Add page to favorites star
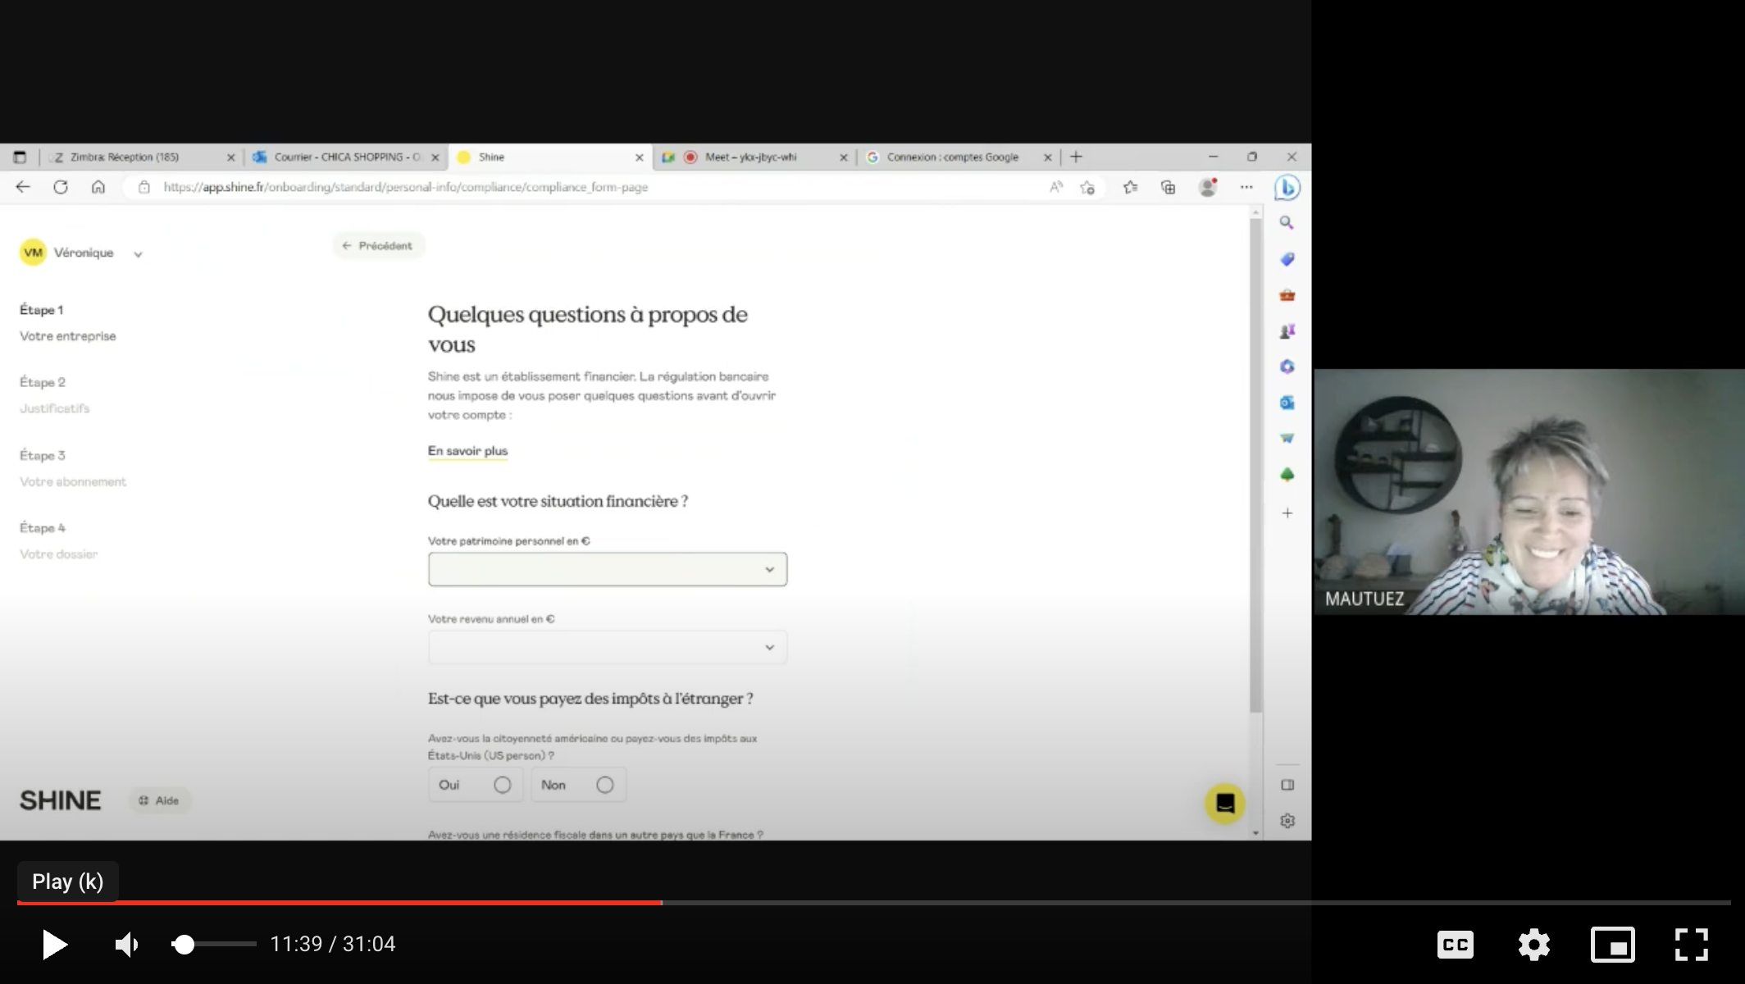The height and width of the screenshot is (984, 1745). [1087, 187]
